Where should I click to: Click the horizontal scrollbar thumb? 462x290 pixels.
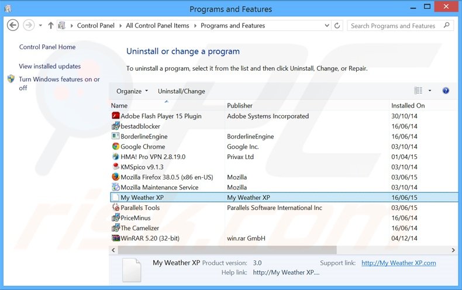[227, 250]
